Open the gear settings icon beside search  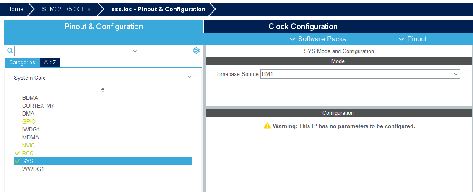[196, 51]
